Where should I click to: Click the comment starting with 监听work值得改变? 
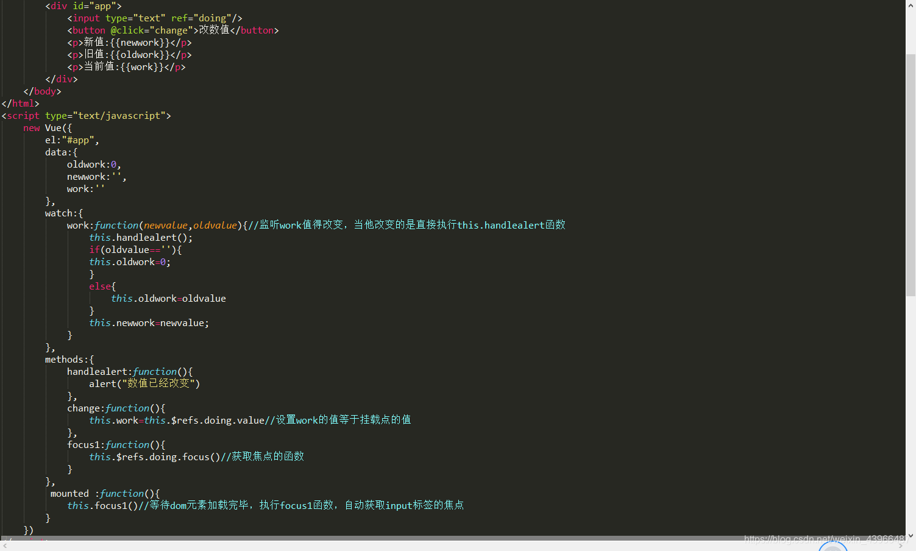407,225
